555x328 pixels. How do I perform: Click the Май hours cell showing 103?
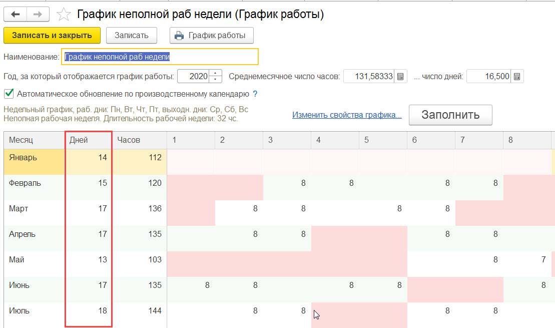tap(140, 259)
